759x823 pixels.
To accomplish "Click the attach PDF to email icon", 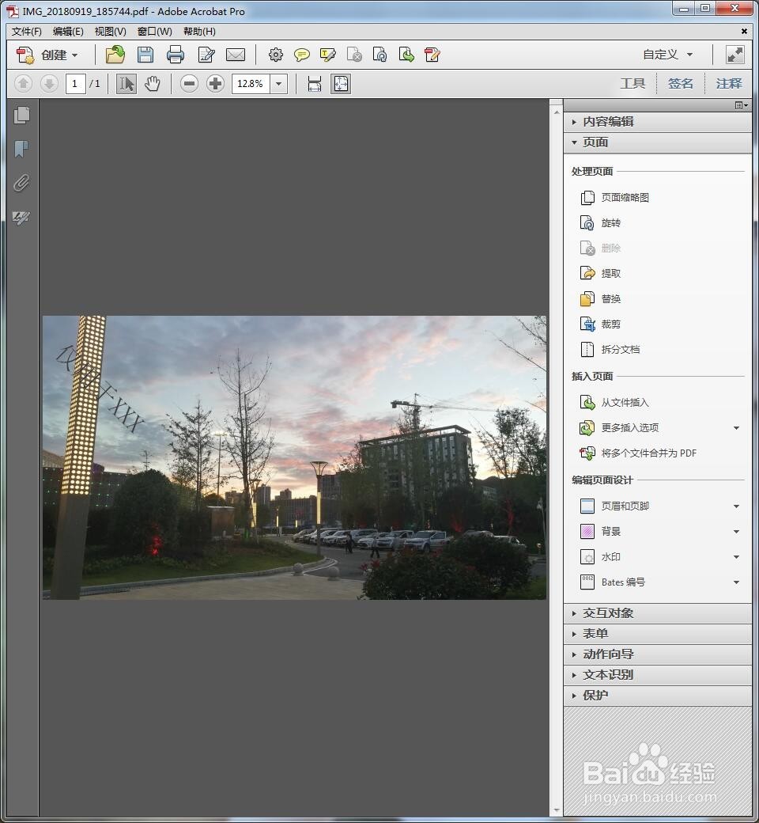I will (236, 55).
